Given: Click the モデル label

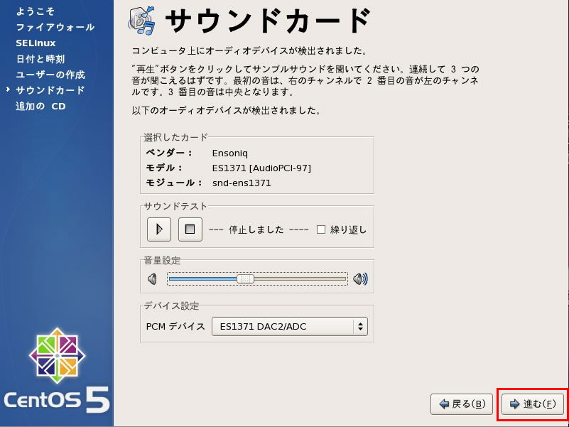Looking at the screenshot, I should tap(164, 168).
